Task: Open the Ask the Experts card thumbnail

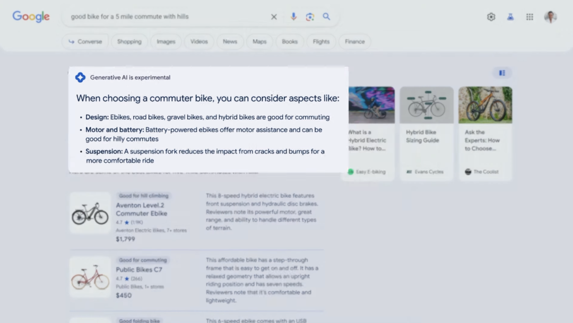Action: [x=485, y=105]
